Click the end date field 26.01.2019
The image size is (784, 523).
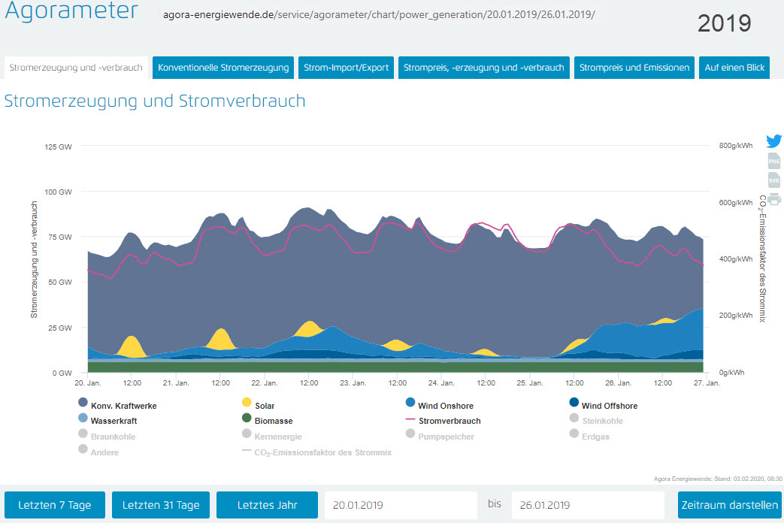click(x=587, y=505)
